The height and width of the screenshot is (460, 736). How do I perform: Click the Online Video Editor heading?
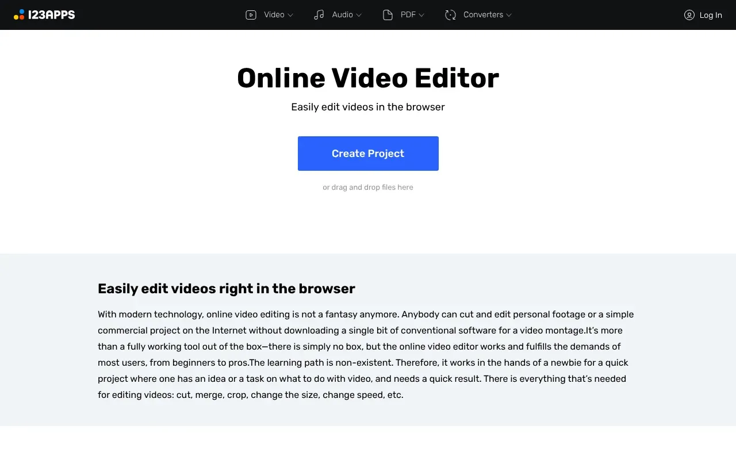(368, 78)
